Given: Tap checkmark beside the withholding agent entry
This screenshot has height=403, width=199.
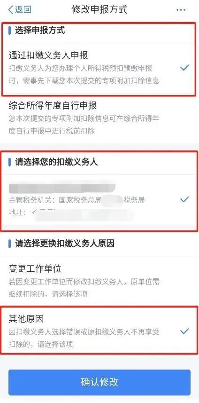Looking at the screenshot, I should 184,199.
